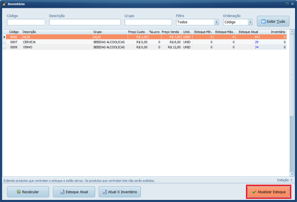Click the Recalcular button icon
The height and width of the screenshot is (202, 297).
click(19, 192)
